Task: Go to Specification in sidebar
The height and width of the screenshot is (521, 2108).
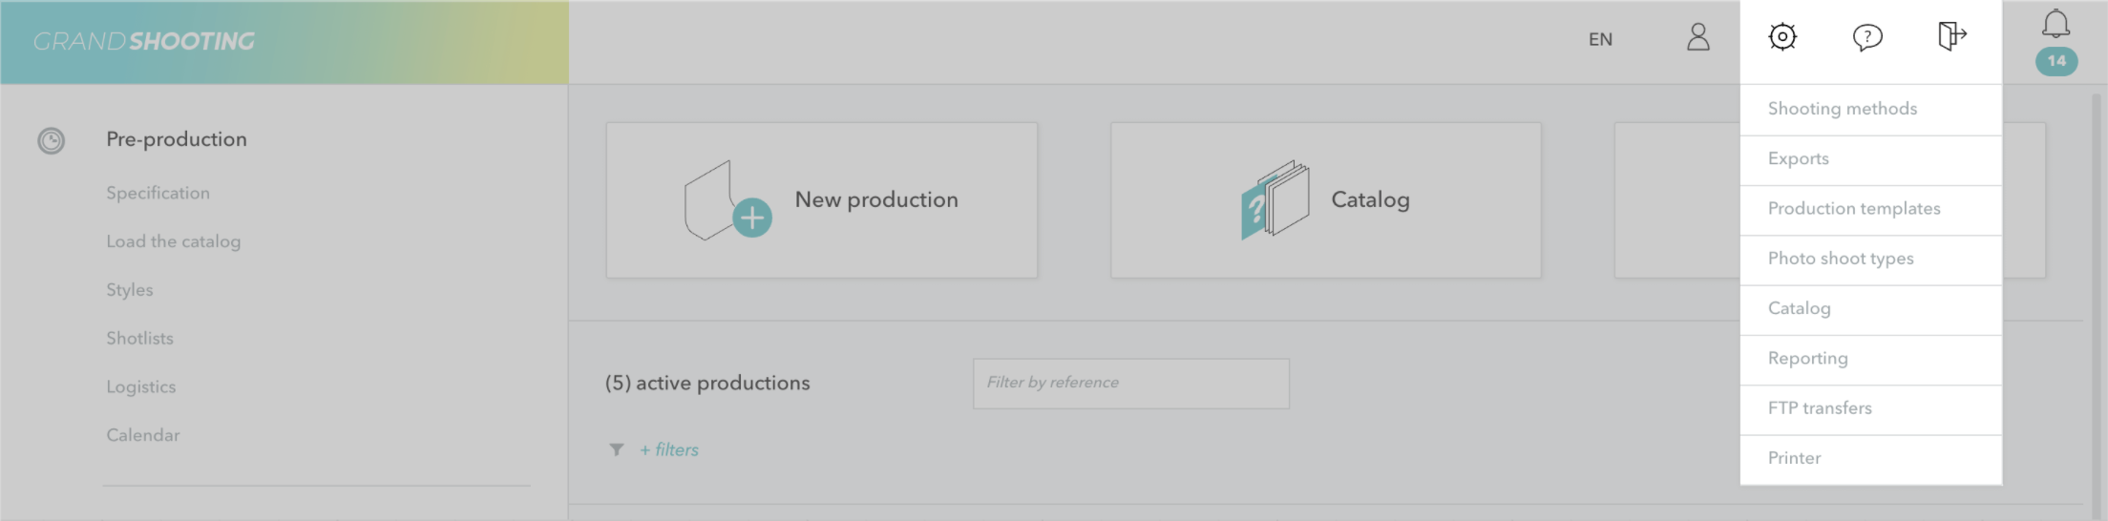Action: point(158,193)
